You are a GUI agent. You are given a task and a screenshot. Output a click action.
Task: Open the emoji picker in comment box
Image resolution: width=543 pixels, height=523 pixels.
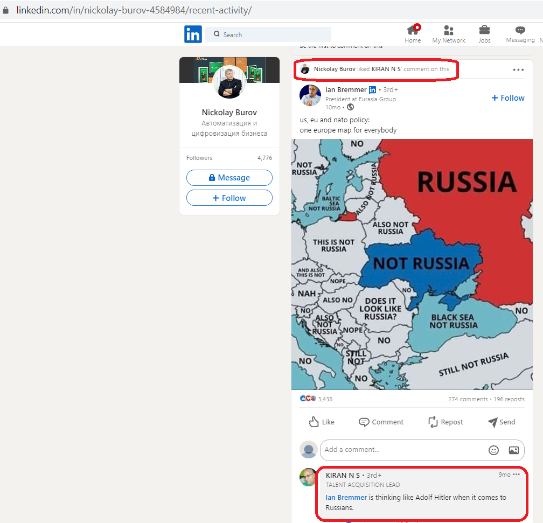pyautogui.click(x=493, y=450)
